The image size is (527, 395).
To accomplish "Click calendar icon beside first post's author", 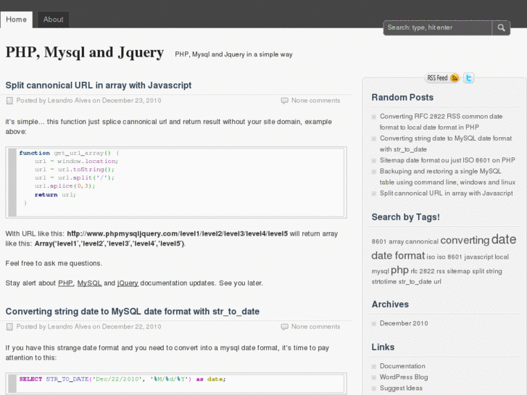I will (x=9, y=101).
